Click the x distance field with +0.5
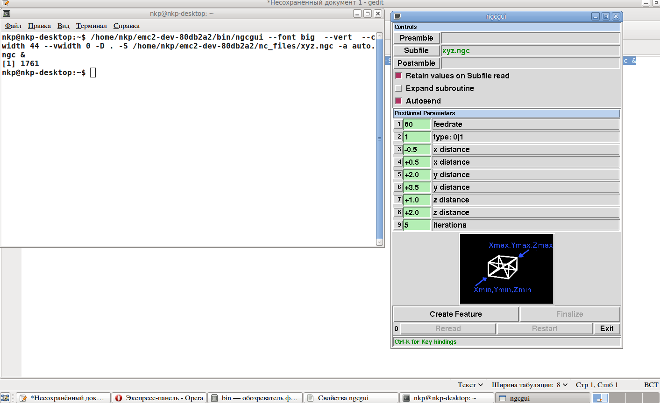Viewport: 660px width, 403px height. [417, 162]
